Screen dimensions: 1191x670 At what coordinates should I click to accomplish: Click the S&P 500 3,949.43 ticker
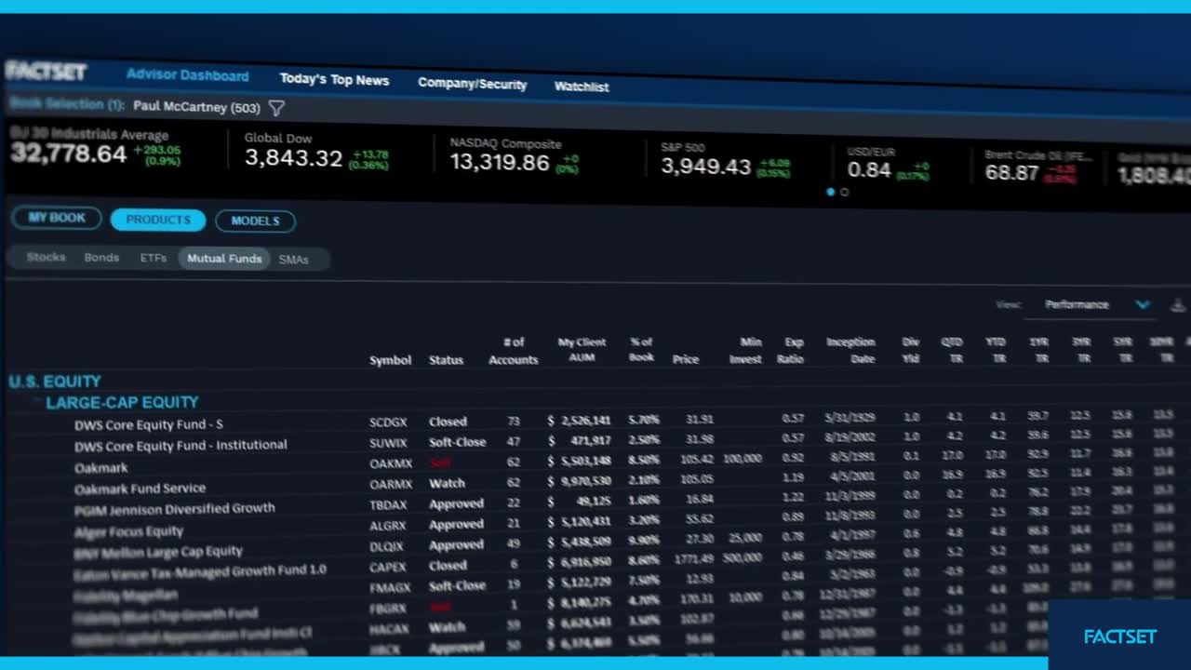(726, 161)
